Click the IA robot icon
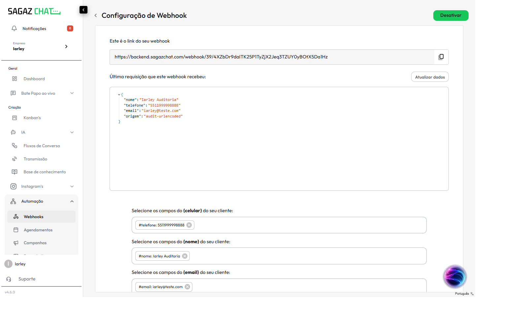 (13, 132)
